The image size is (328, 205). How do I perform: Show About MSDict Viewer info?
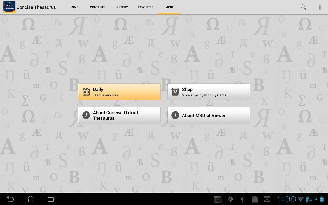209,115
